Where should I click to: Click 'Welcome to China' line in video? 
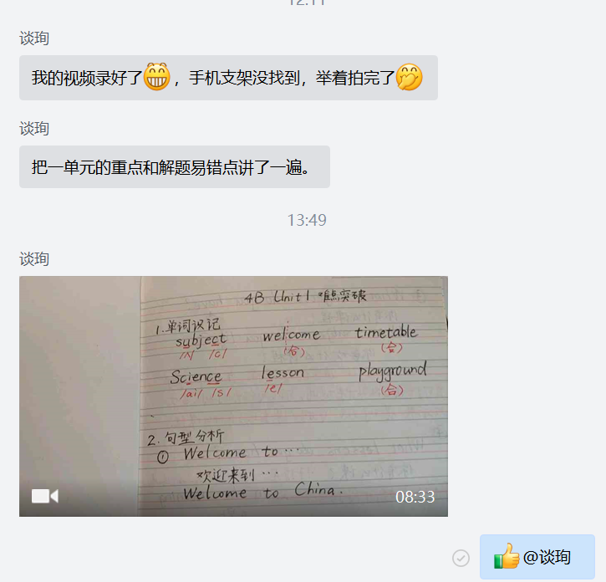click(x=262, y=492)
